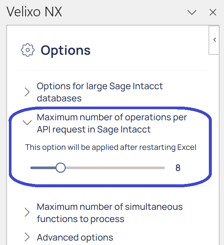Screen dimensions: 224x245
Task: Collapse chevron beside Maximum number of operations per API request
Action: click(x=27, y=123)
